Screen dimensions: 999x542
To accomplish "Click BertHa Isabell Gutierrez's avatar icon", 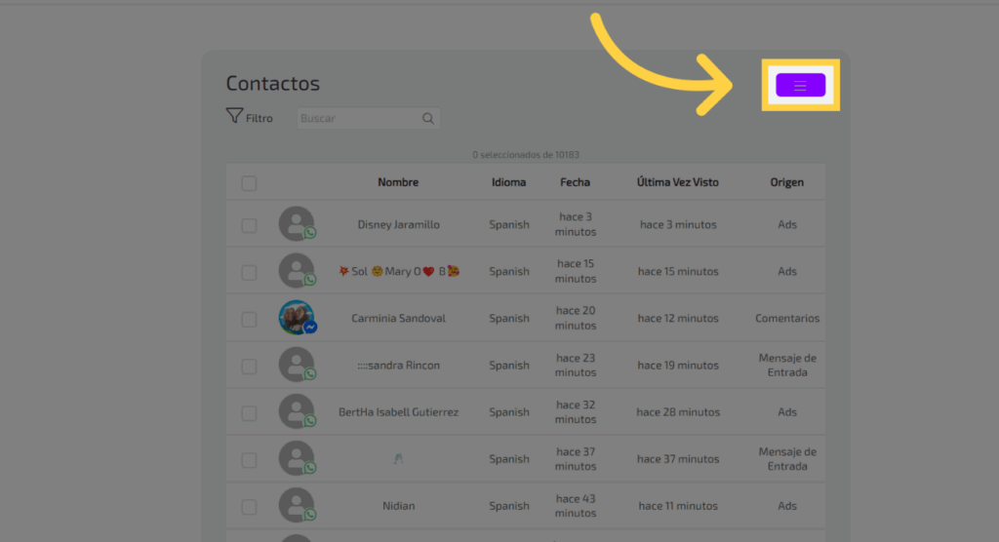I will click(297, 412).
